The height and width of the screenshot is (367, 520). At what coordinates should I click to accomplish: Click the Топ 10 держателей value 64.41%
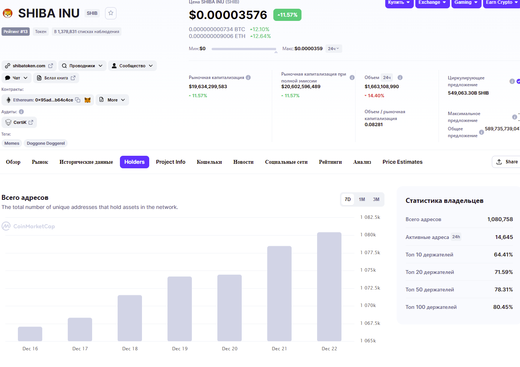503,255
